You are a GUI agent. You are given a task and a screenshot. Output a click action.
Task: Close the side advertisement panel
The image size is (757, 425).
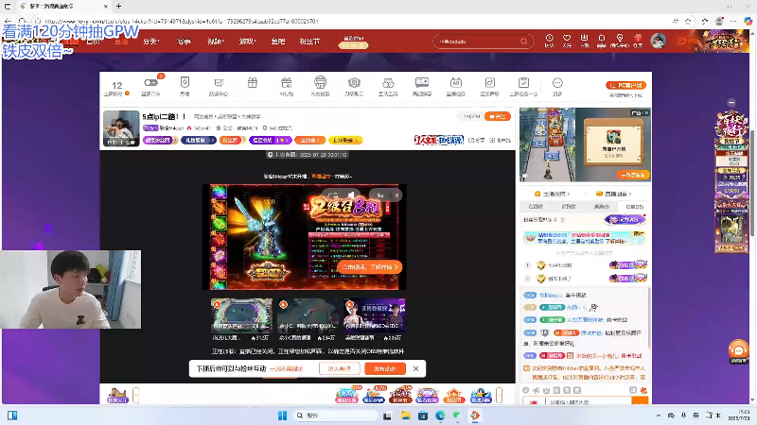[x=646, y=112]
